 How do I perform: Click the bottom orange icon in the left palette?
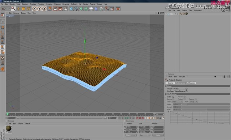point(3,69)
